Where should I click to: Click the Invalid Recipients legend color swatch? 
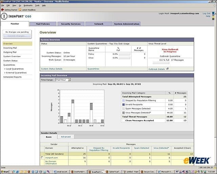coord(123,104)
